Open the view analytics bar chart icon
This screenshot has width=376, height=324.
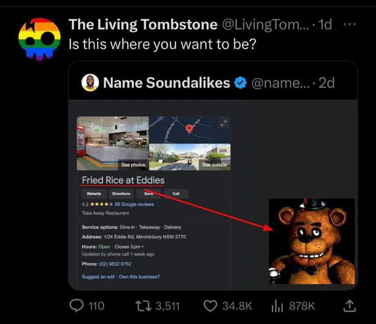point(276,305)
